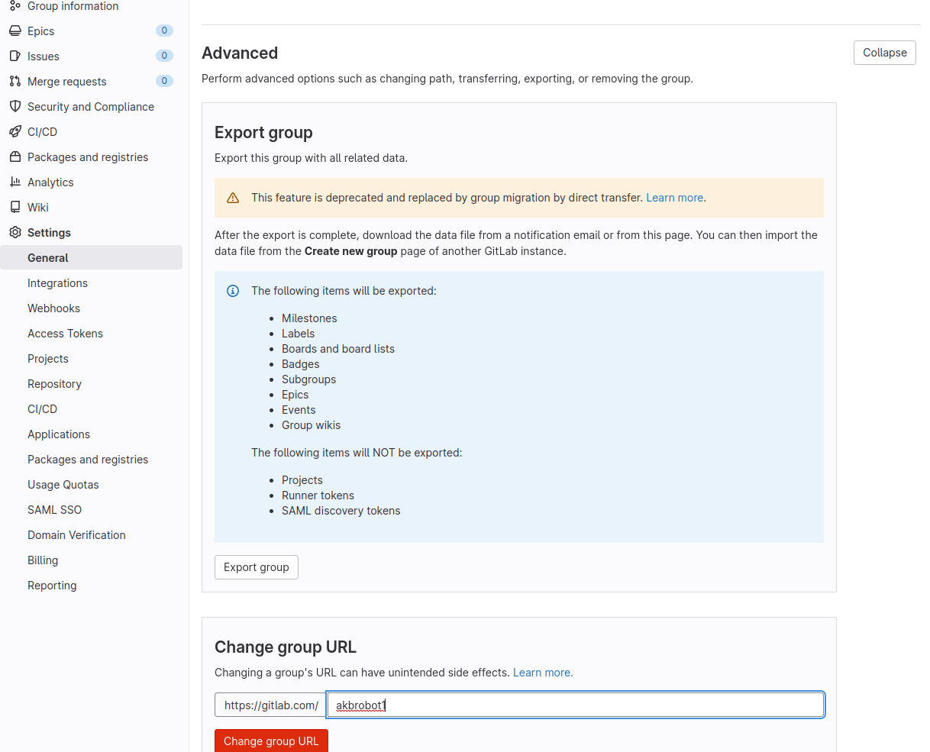This screenshot has height=752, width=930.
Task: Open the deprecation Learn more link
Action: [673, 197]
